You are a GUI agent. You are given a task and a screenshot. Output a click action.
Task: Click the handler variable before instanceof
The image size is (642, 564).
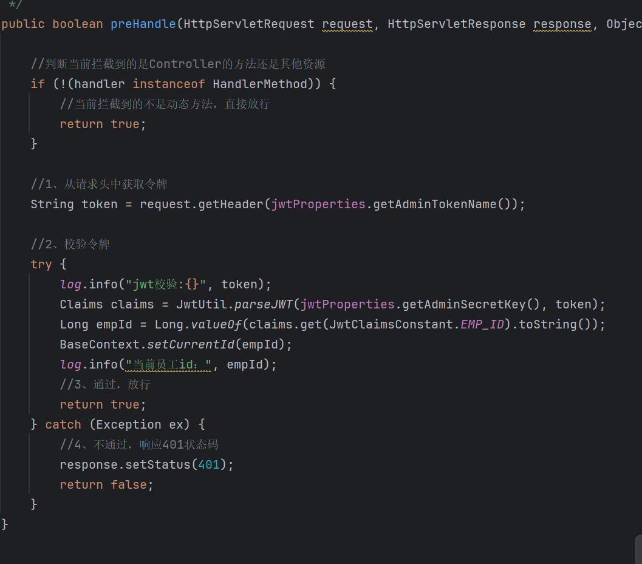(x=99, y=84)
